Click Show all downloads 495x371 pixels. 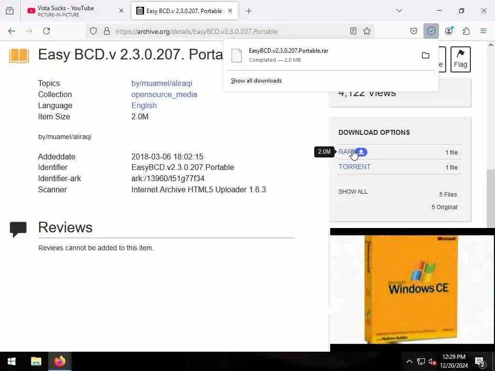256,81
